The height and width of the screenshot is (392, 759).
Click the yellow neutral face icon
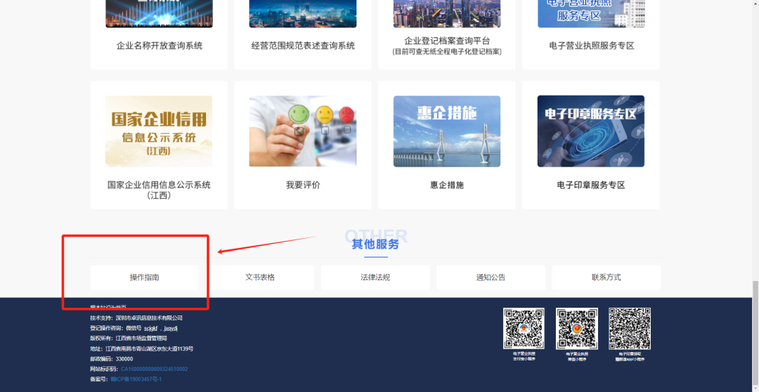click(324, 115)
